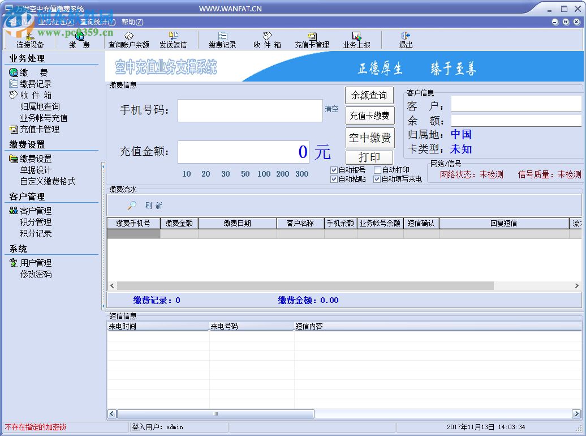Disable the 自动填写来电 checkbox

coord(377,179)
